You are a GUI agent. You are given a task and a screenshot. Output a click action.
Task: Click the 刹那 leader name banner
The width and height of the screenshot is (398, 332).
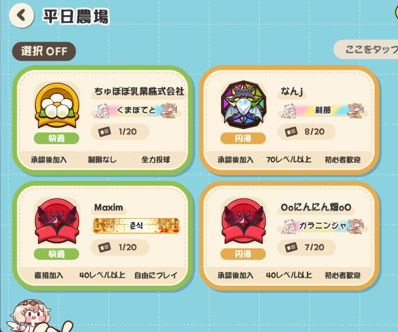point(323,110)
